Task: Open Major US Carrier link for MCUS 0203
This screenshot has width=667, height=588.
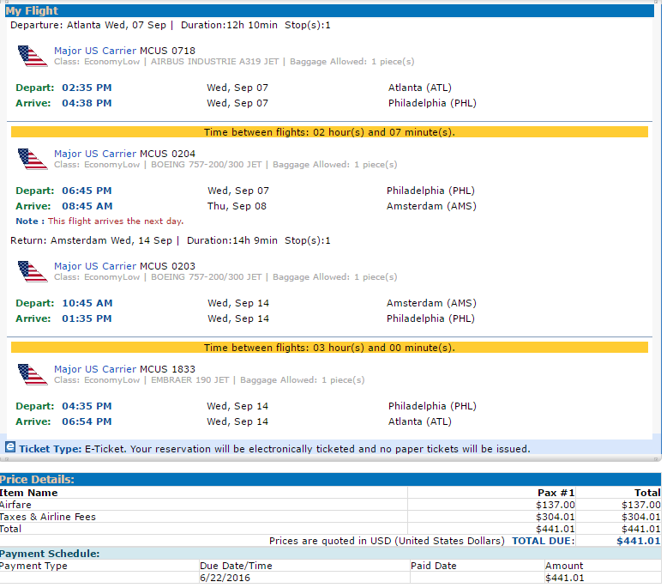Action: 95,266
